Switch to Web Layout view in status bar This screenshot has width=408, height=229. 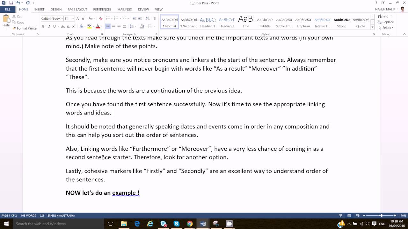358,215
